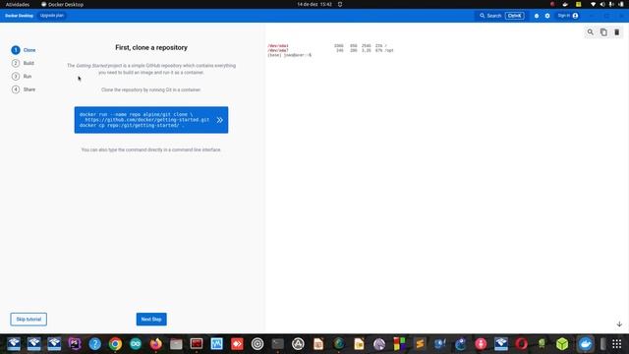The image size is (629, 354).
Task: Click the user avatar beside Sign in
Action: [575, 16]
